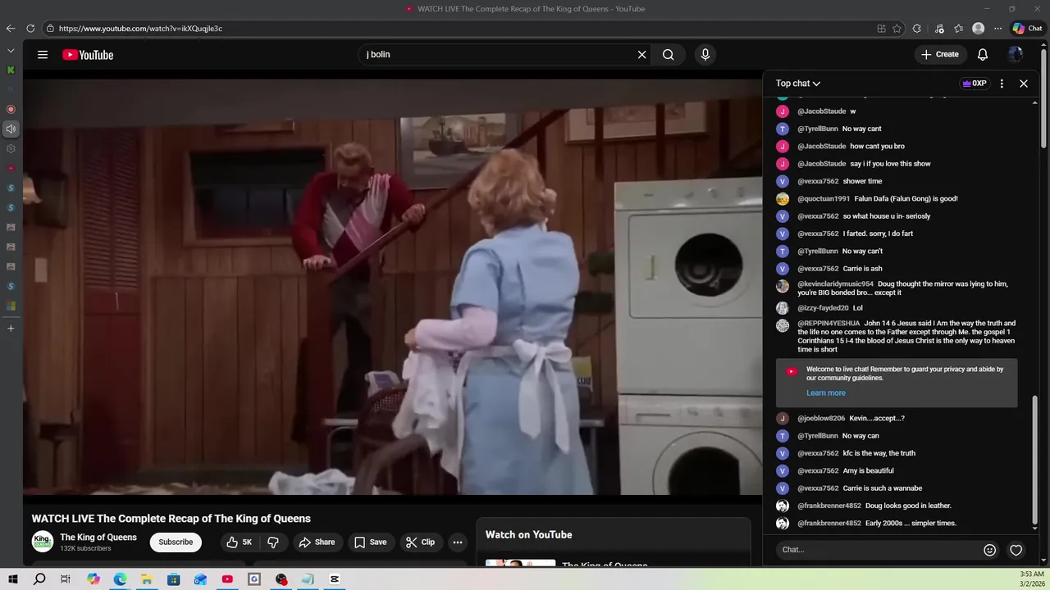
Task: Open the emoji picker in chat
Action: click(990, 550)
